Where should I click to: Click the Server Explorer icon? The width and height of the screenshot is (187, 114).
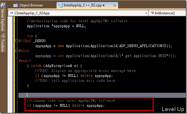tap(3, 5)
